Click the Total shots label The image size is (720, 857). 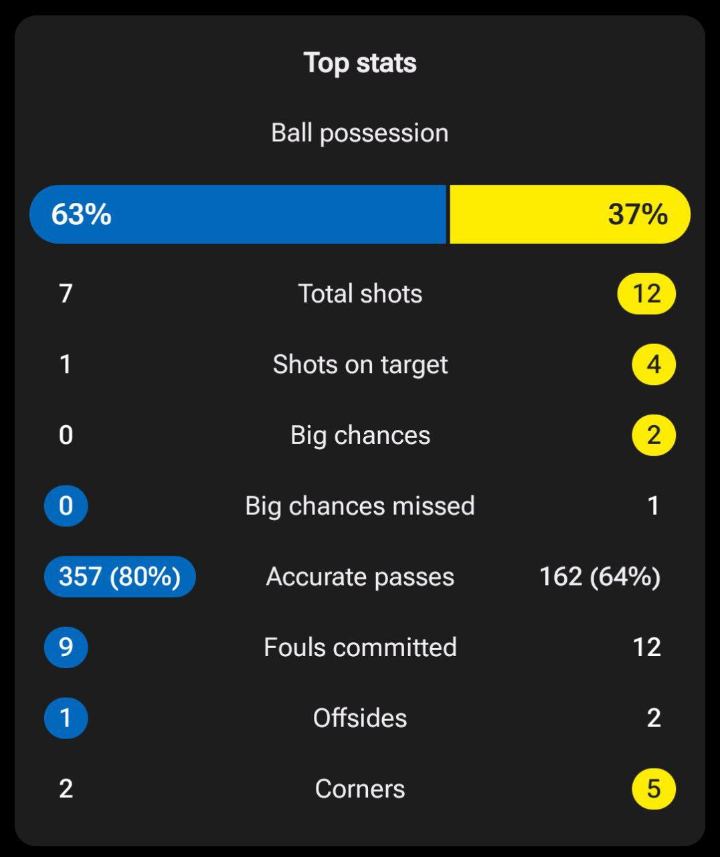pyautogui.click(x=360, y=294)
